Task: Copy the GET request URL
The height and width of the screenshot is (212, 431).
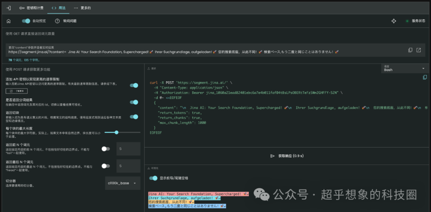Action: click(x=410, y=50)
